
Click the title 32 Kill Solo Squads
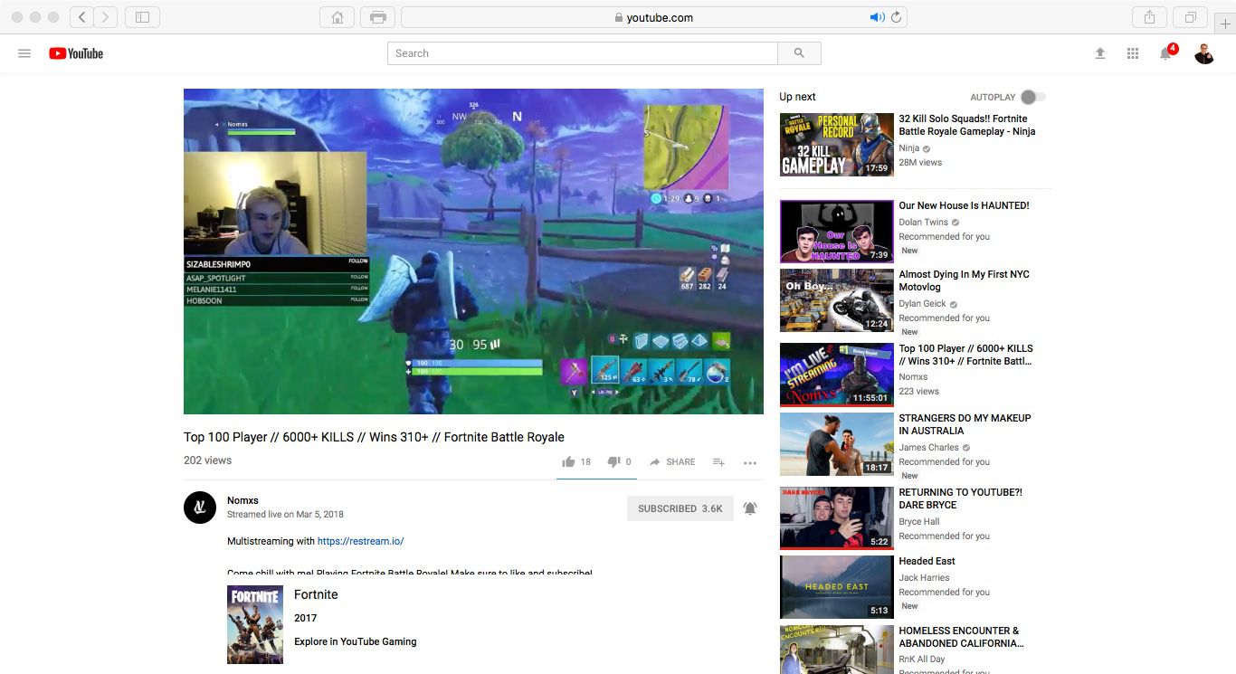point(967,125)
